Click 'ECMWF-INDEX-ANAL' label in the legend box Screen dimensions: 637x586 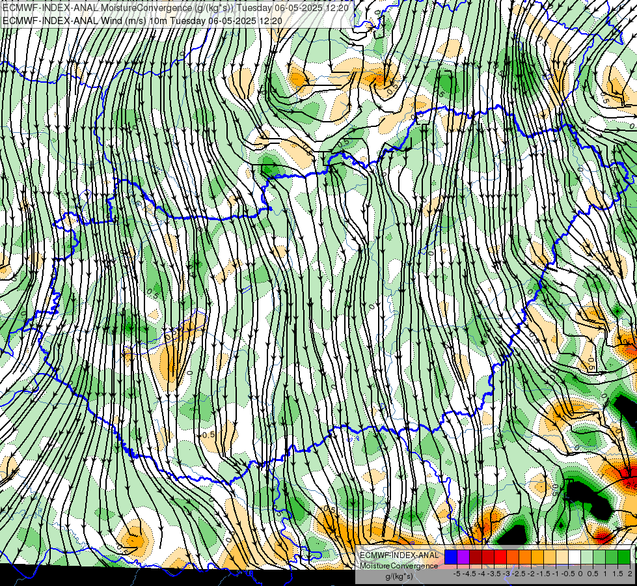pyautogui.click(x=400, y=555)
